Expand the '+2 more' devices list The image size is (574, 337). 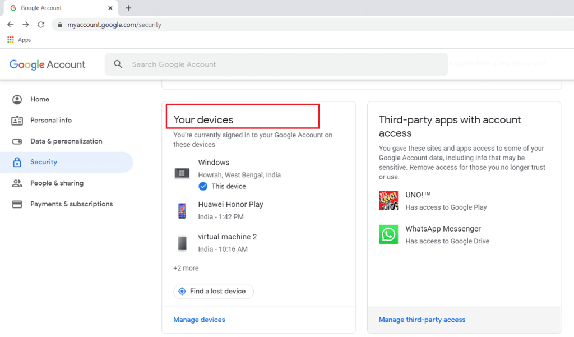click(x=186, y=268)
